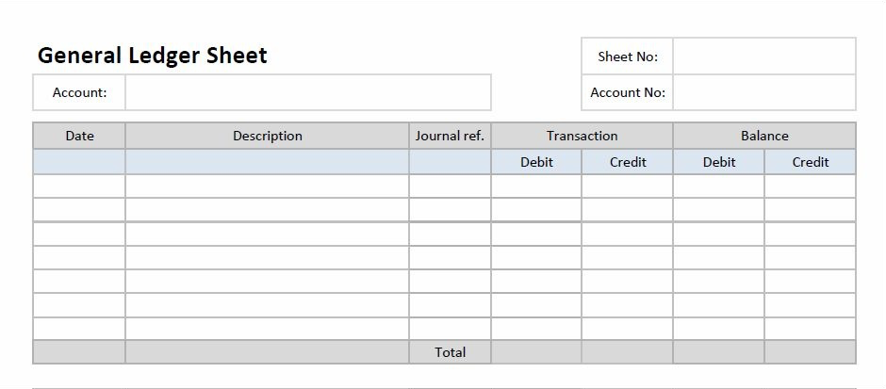
Task: Click the Account name input field
Action: [x=308, y=92]
